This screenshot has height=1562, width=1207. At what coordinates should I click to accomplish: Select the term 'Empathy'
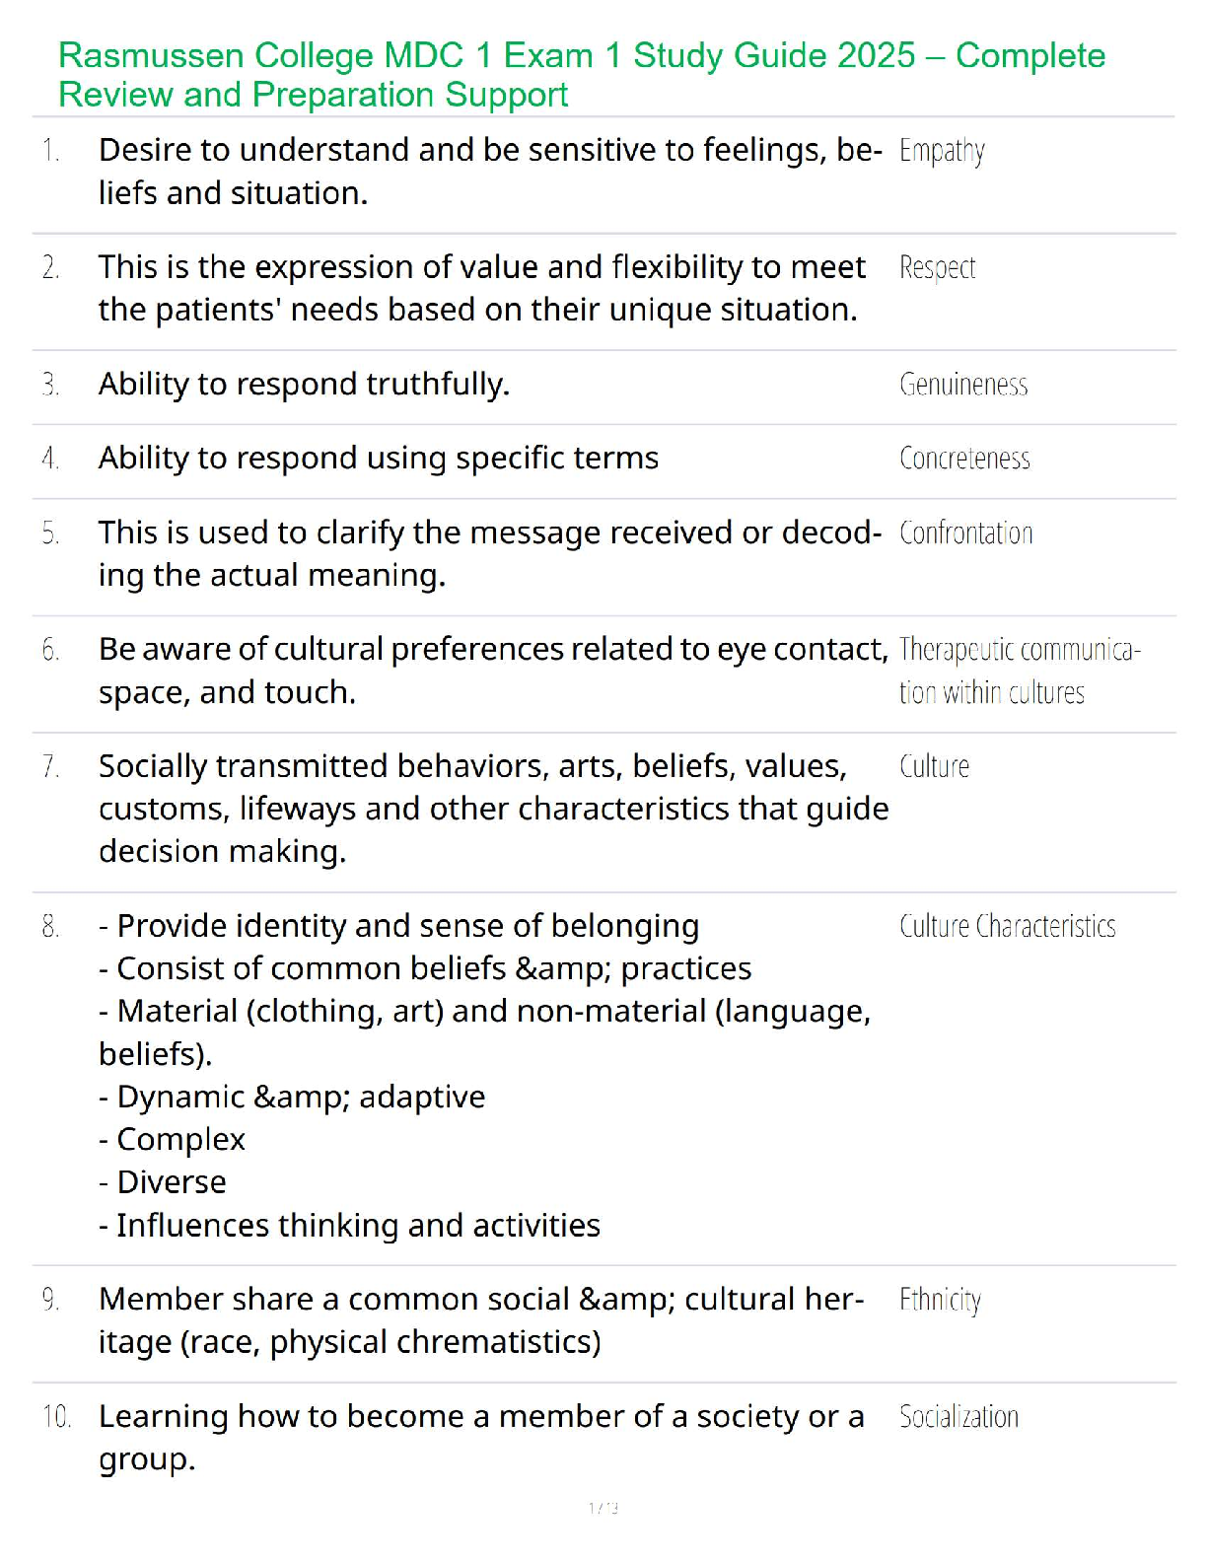click(x=942, y=151)
